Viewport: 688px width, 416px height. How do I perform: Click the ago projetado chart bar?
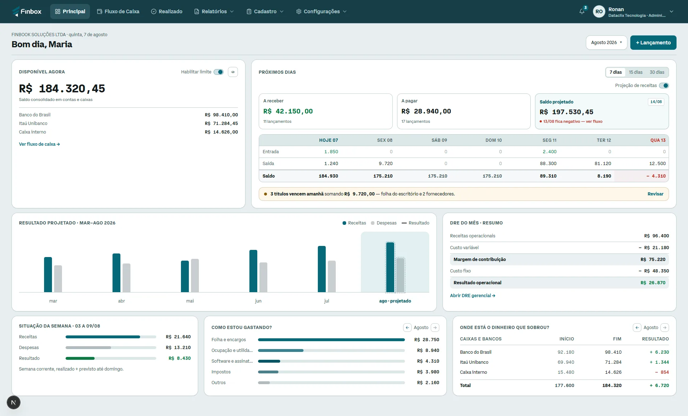(395, 267)
